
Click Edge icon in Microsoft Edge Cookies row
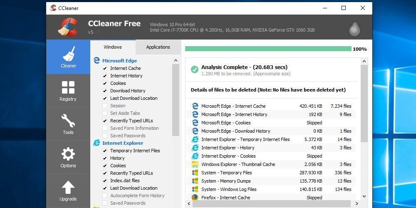(x=195, y=123)
